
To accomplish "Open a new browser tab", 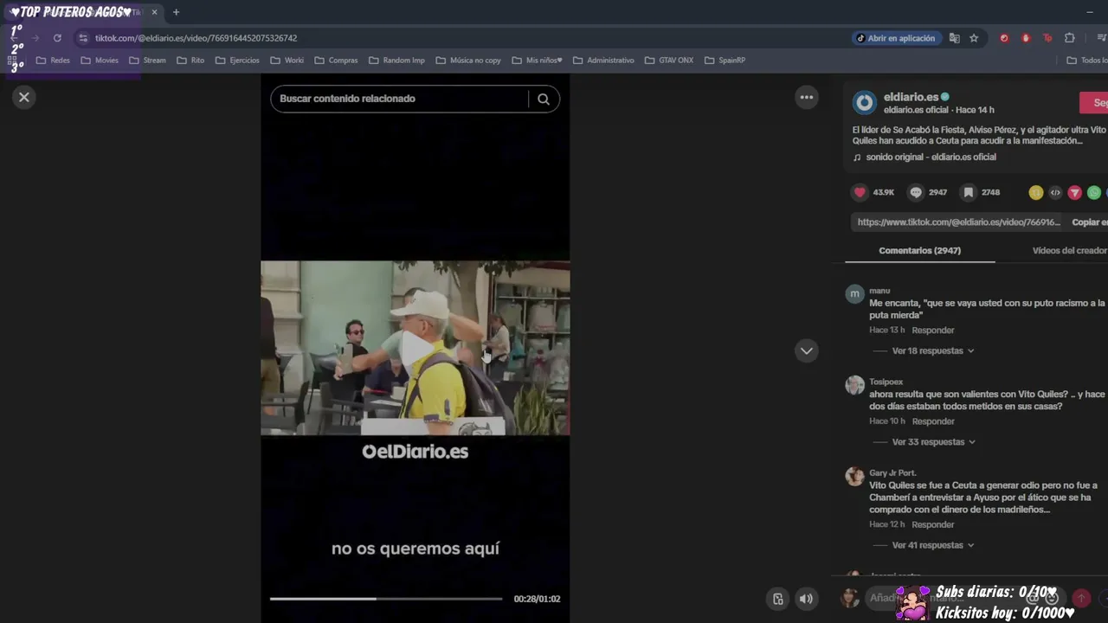I will click(x=176, y=12).
